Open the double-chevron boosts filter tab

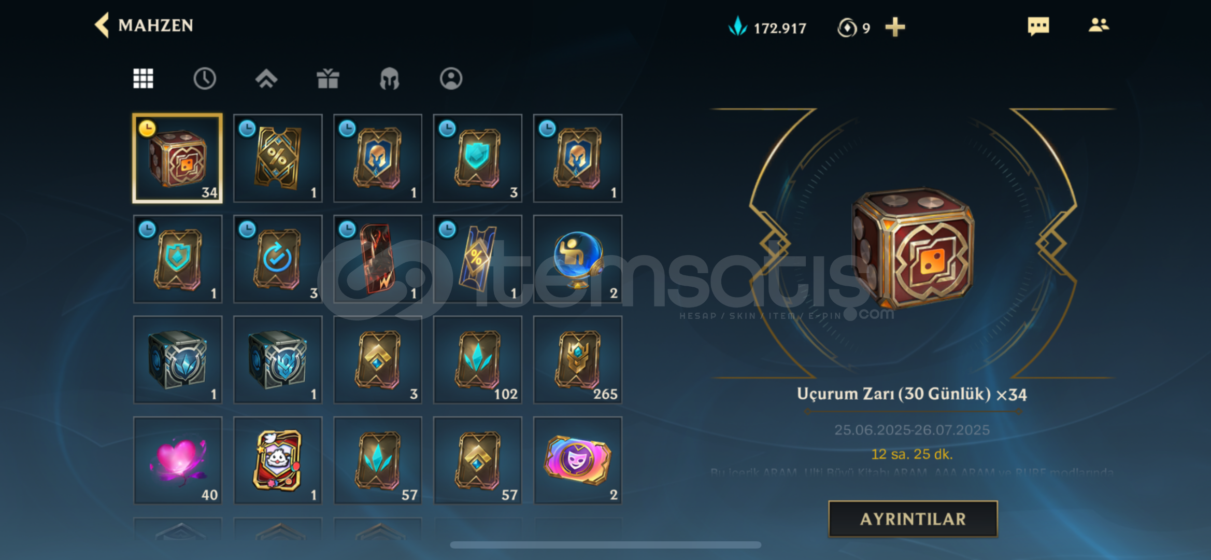click(266, 79)
